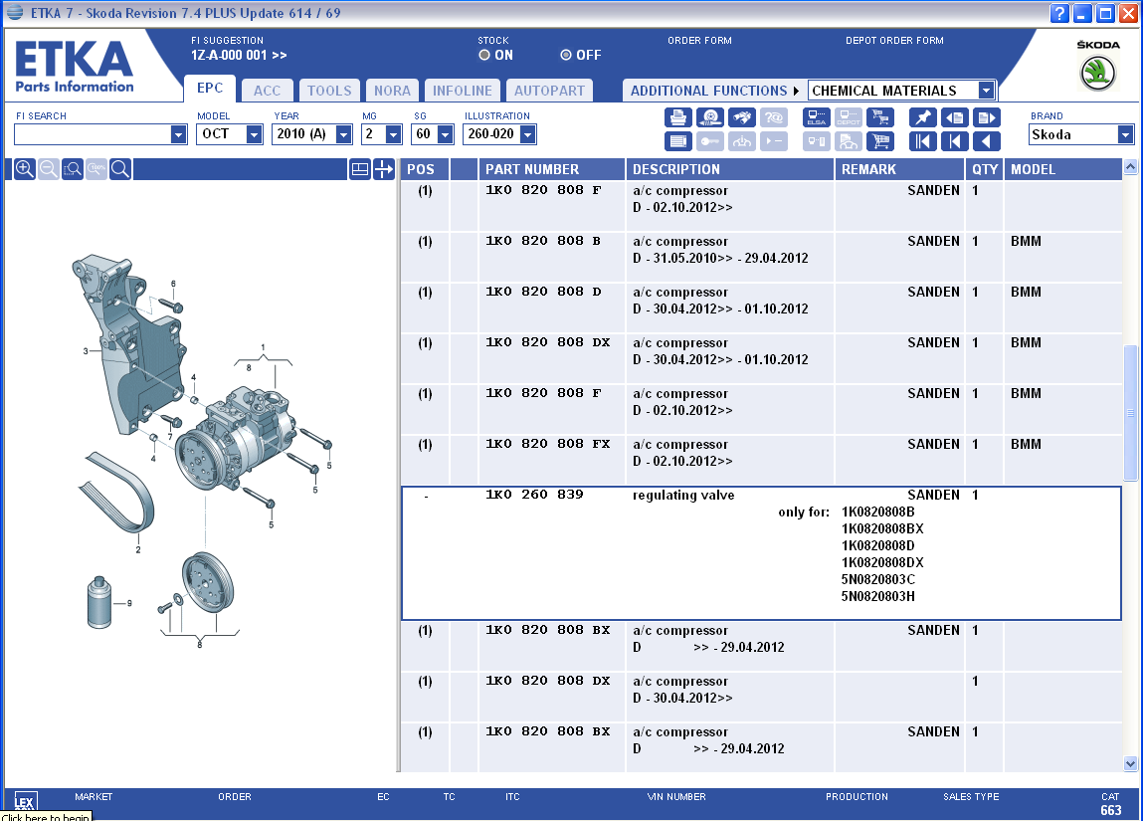Viewport: 1143px width, 821px height.
Task: Select part number 1K0 820 808 FX
Action: pyautogui.click(x=547, y=444)
